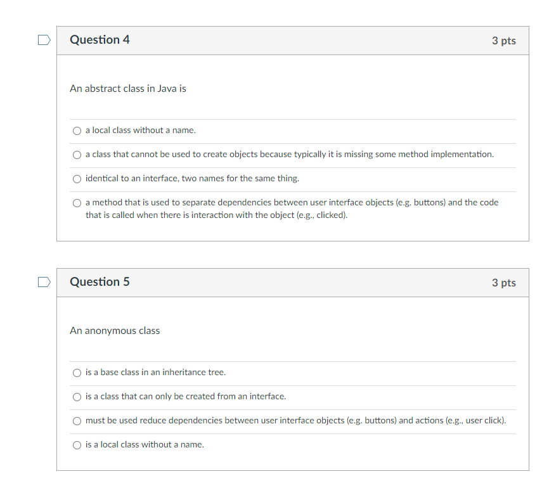This screenshot has height=481, width=549.
Task: Click the Question 5 header
Action: click(100, 282)
